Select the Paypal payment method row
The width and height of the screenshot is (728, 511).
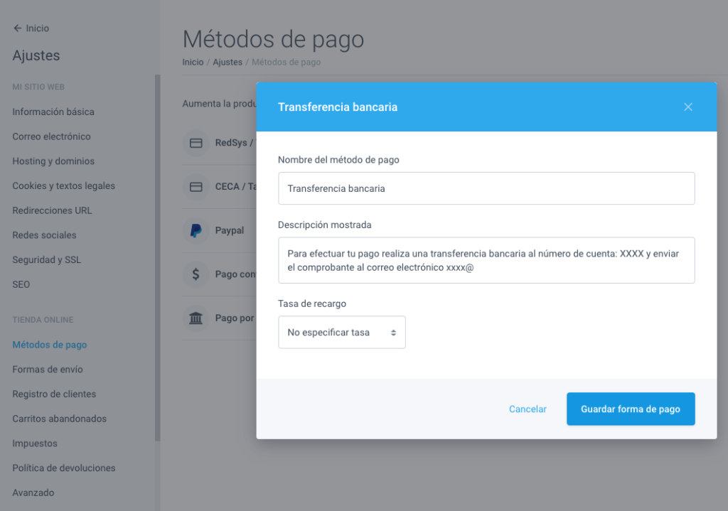[219, 231]
